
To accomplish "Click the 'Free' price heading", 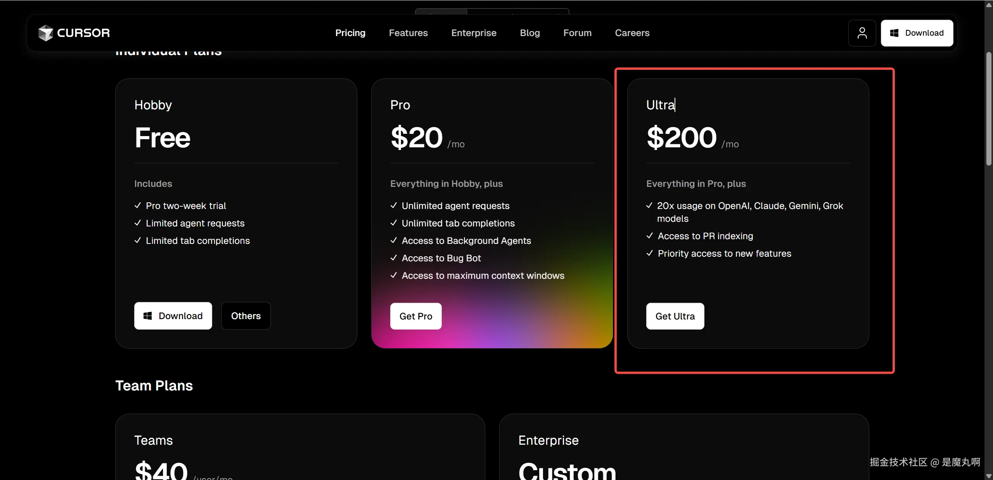I will click(162, 138).
